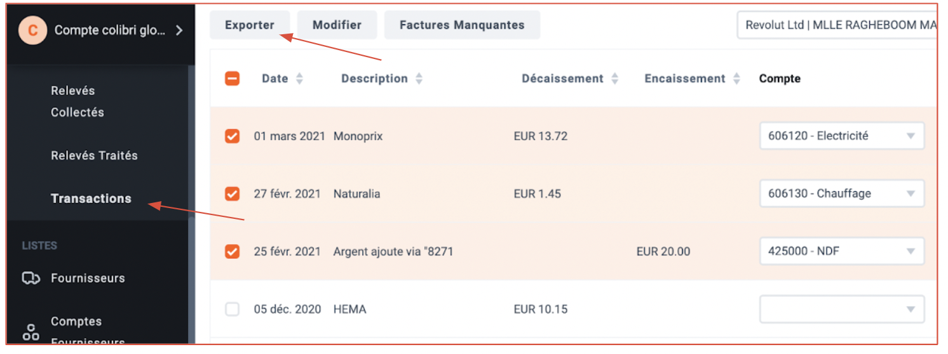Check the HEMA transaction checkbox
Viewport: 948px width, 354px height.
(x=233, y=310)
